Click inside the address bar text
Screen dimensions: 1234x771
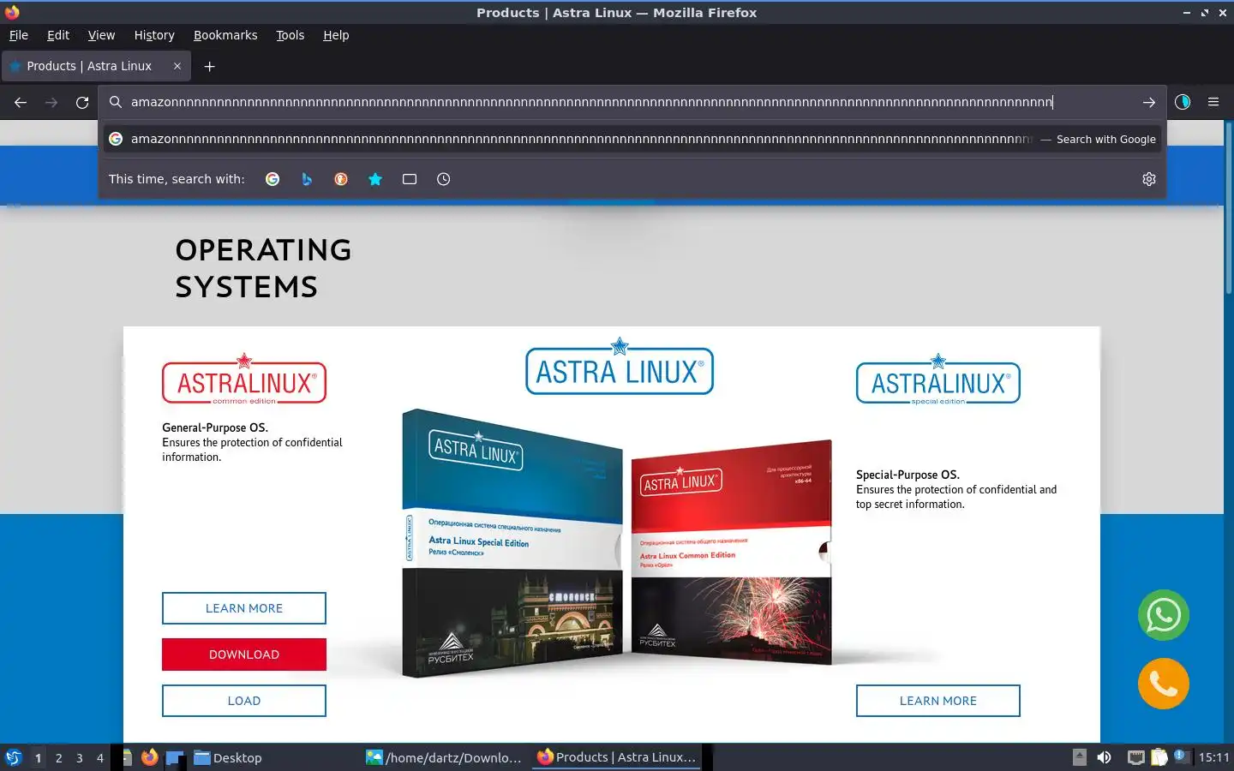(x=591, y=102)
